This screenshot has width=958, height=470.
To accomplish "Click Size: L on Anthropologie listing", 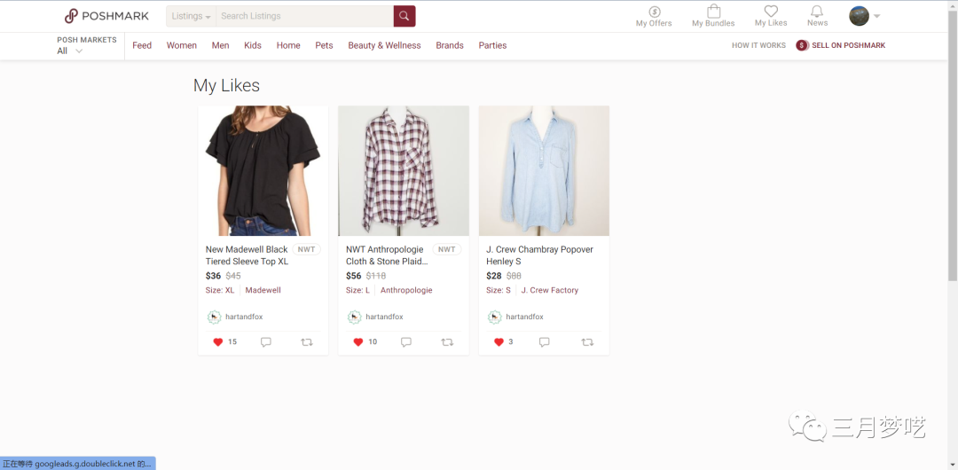I will 358,290.
